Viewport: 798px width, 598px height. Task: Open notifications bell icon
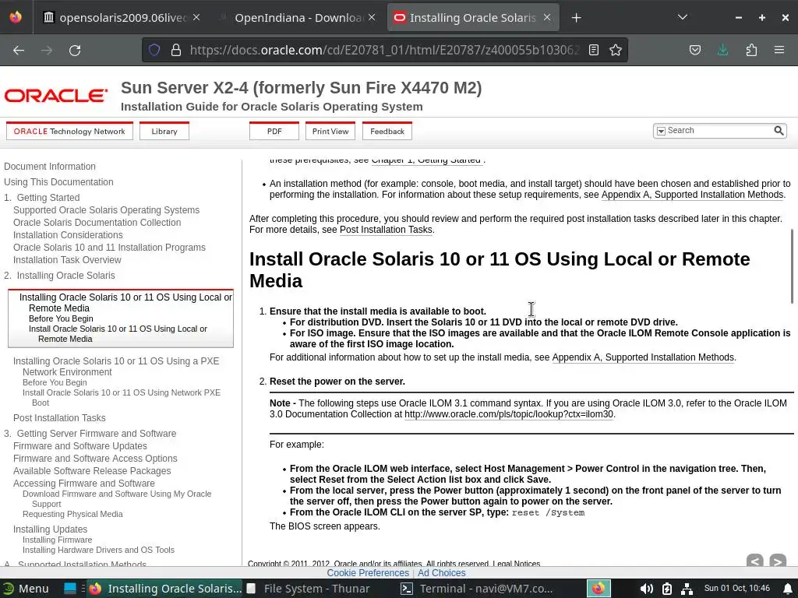click(788, 589)
